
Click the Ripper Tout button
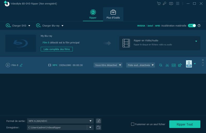pos(185,124)
